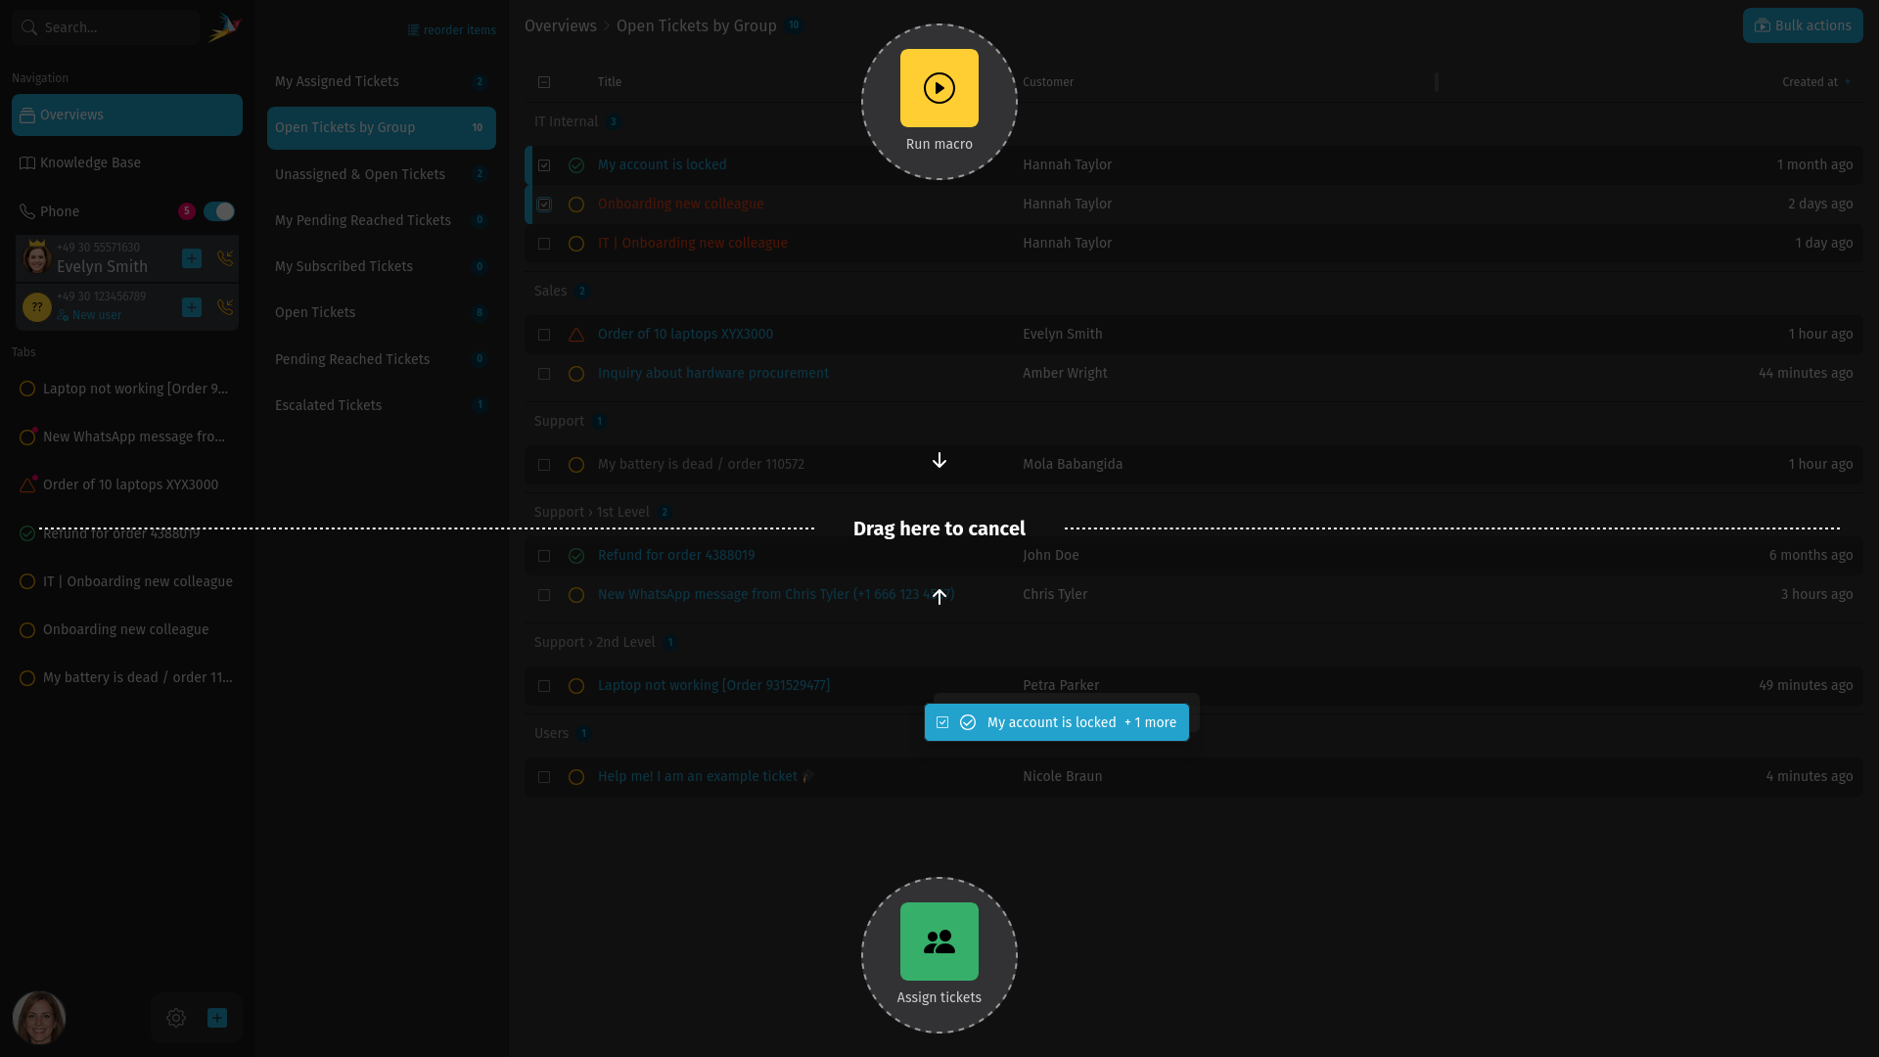The width and height of the screenshot is (1879, 1057).
Task: Select the Escalated Tickets overview
Action: [x=382, y=405]
